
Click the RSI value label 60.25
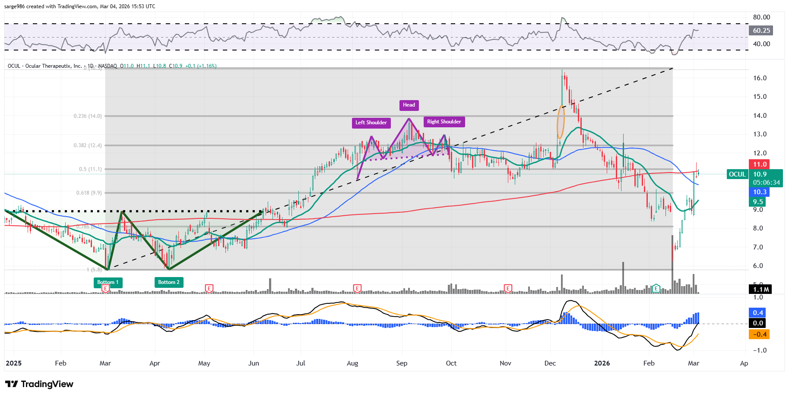(761, 31)
